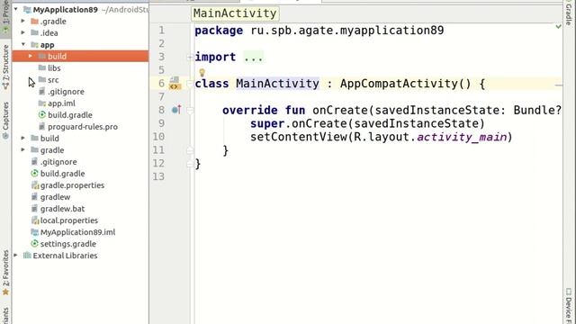The height and width of the screenshot is (324, 576).
Task: Open the Captures tool window tab
Action: coord(5,120)
